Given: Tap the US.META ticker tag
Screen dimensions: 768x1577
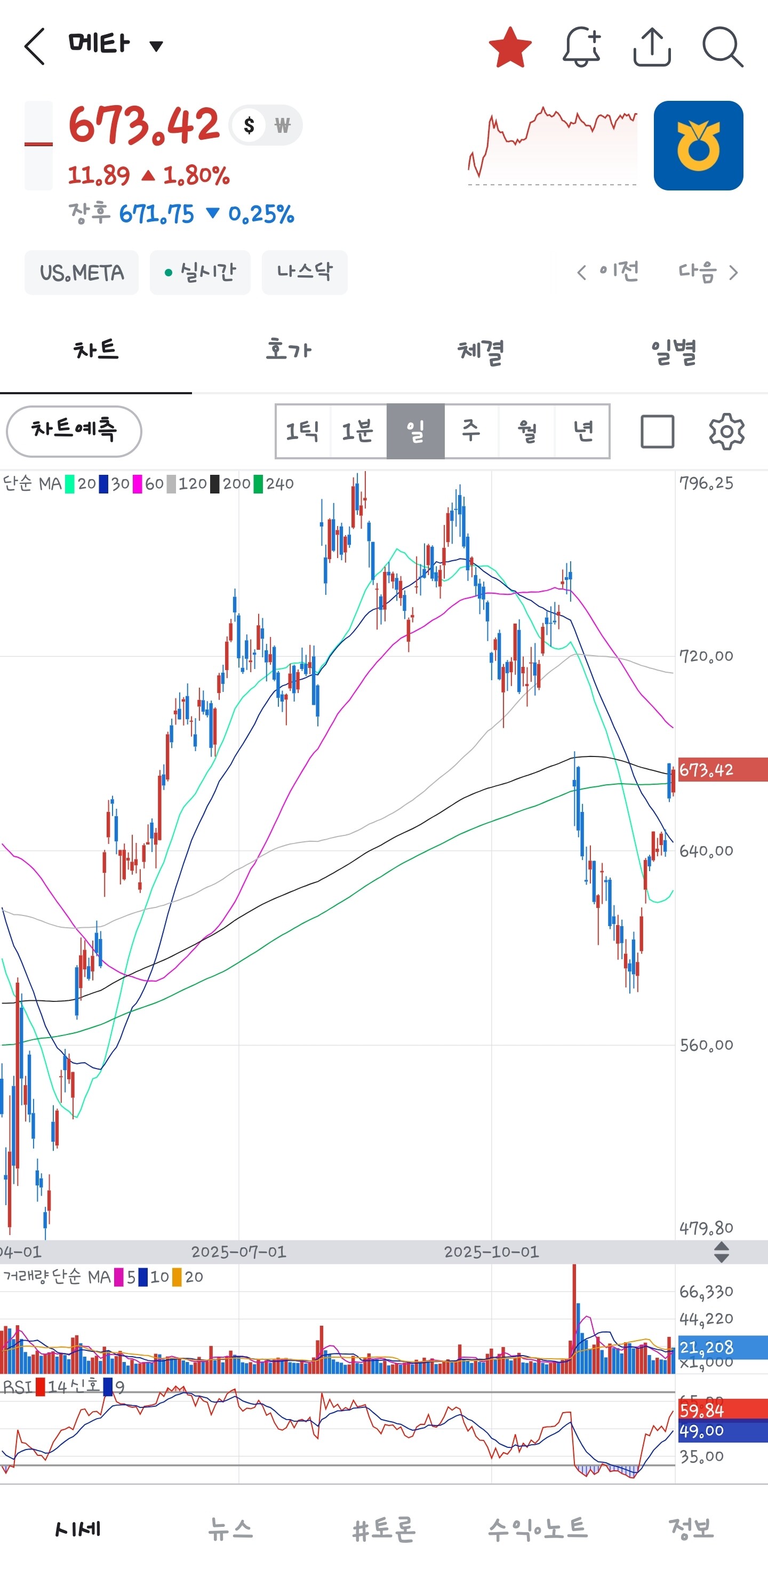Looking at the screenshot, I should point(82,273).
